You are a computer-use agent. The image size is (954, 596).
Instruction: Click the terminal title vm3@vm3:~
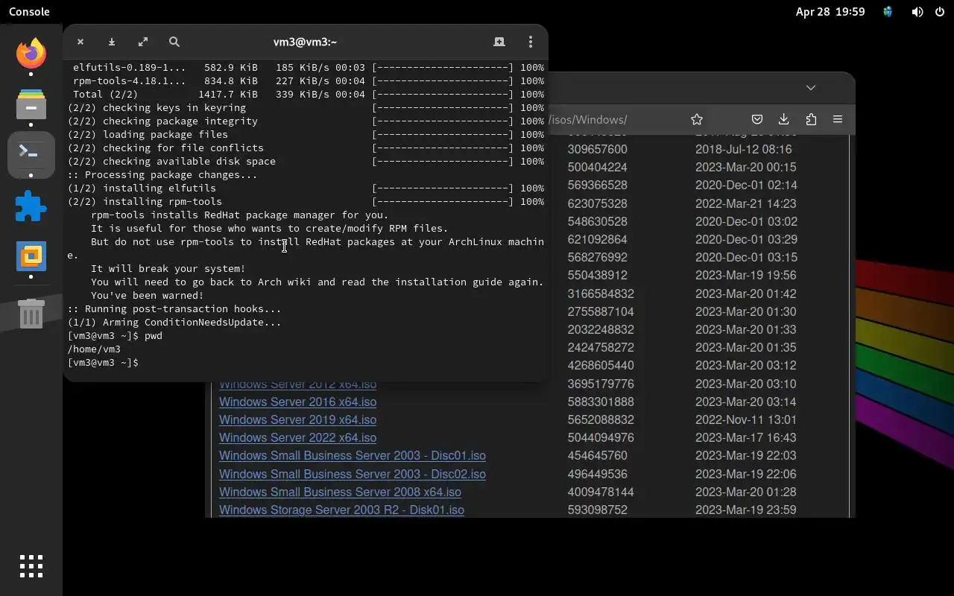305,42
